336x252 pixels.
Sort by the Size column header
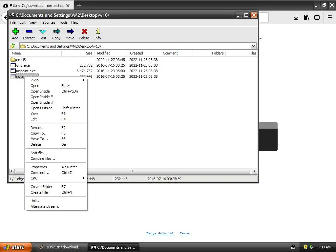pyautogui.click(x=78, y=53)
